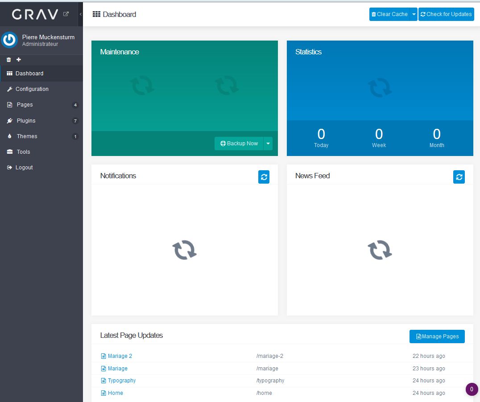Screen dimensions: 480x402
Task: Open Pierre Muckensturm's avatar profile
Action: click(9, 40)
